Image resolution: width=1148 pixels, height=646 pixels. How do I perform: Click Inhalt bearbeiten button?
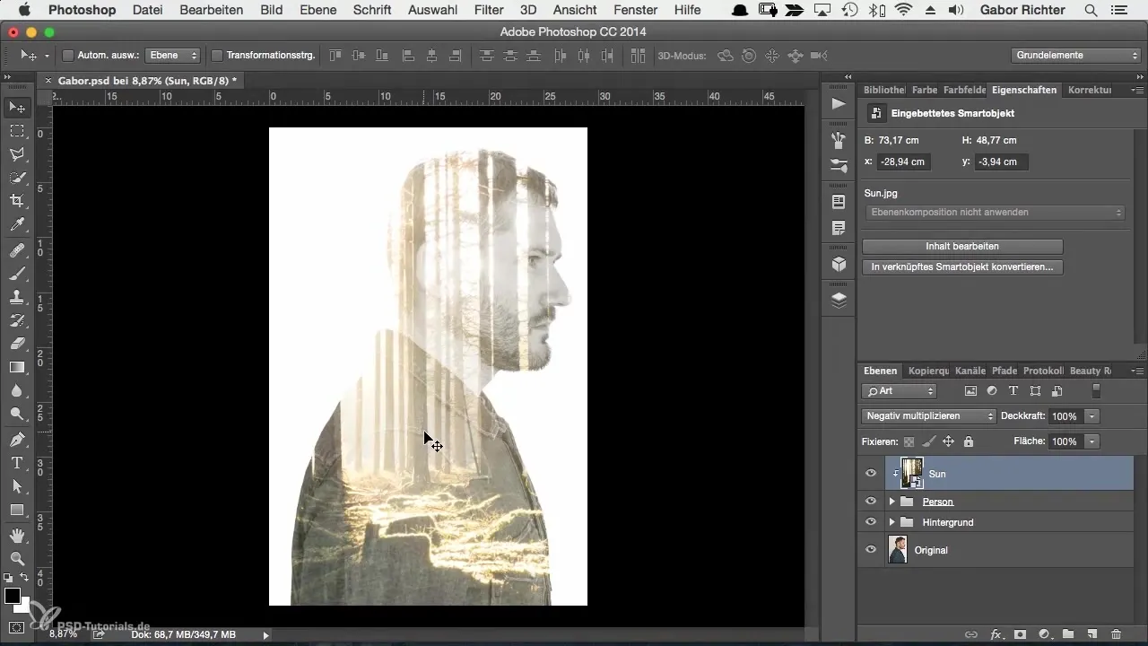click(x=962, y=246)
